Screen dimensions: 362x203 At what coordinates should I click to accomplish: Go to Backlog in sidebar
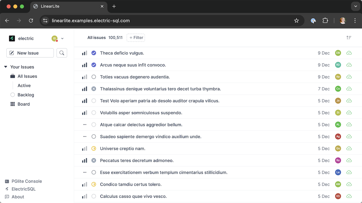click(26, 95)
